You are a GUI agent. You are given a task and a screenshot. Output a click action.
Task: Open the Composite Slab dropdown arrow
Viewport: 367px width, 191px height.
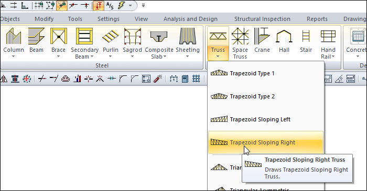165,57
